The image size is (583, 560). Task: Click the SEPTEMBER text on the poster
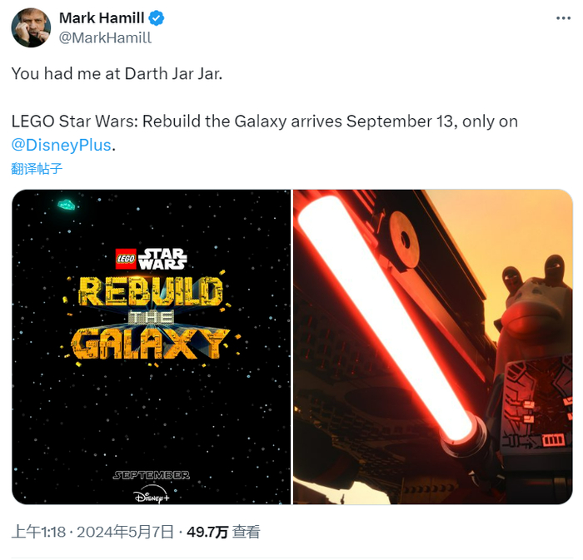pos(152,475)
